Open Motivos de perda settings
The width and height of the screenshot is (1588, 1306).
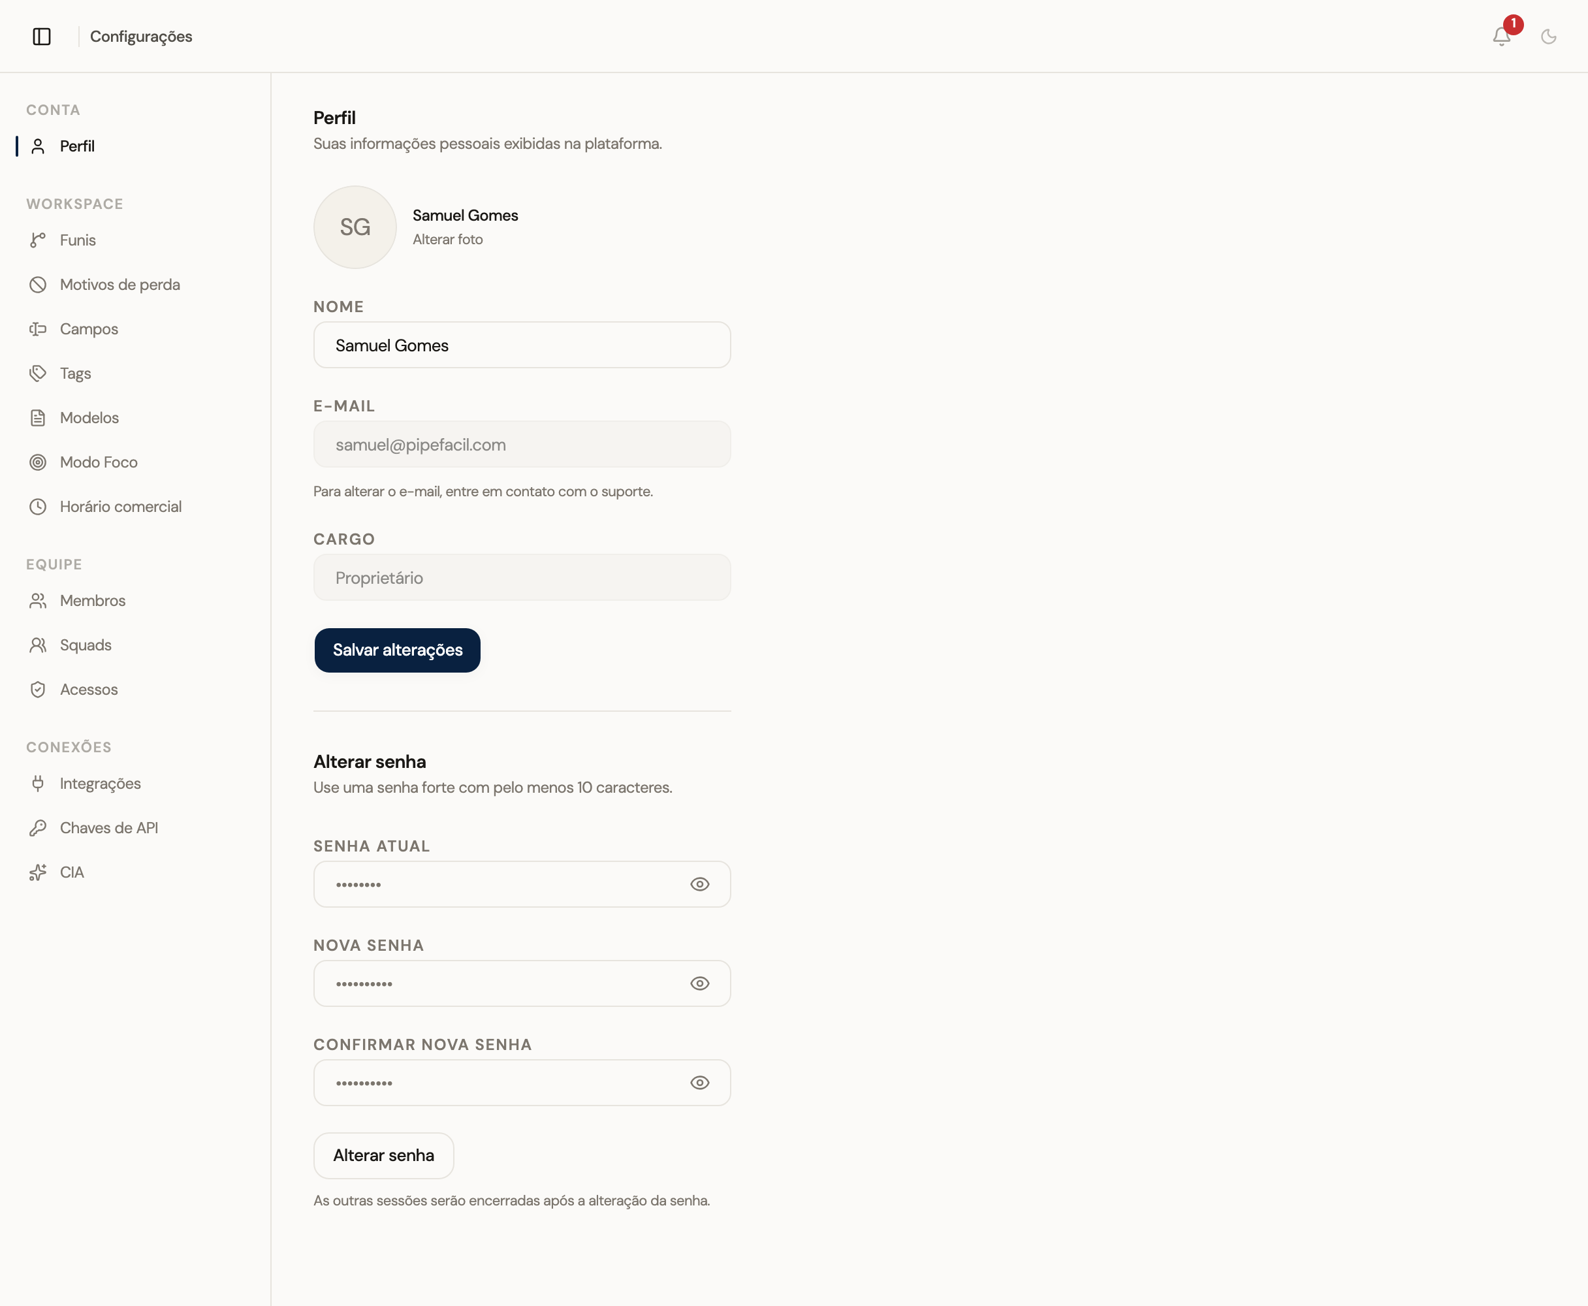pyautogui.click(x=120, y=284)
